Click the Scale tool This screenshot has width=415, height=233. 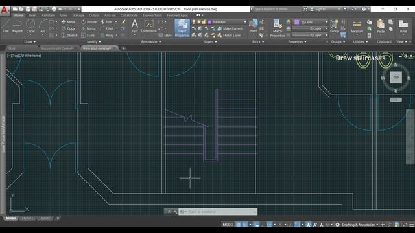(88, 35)
